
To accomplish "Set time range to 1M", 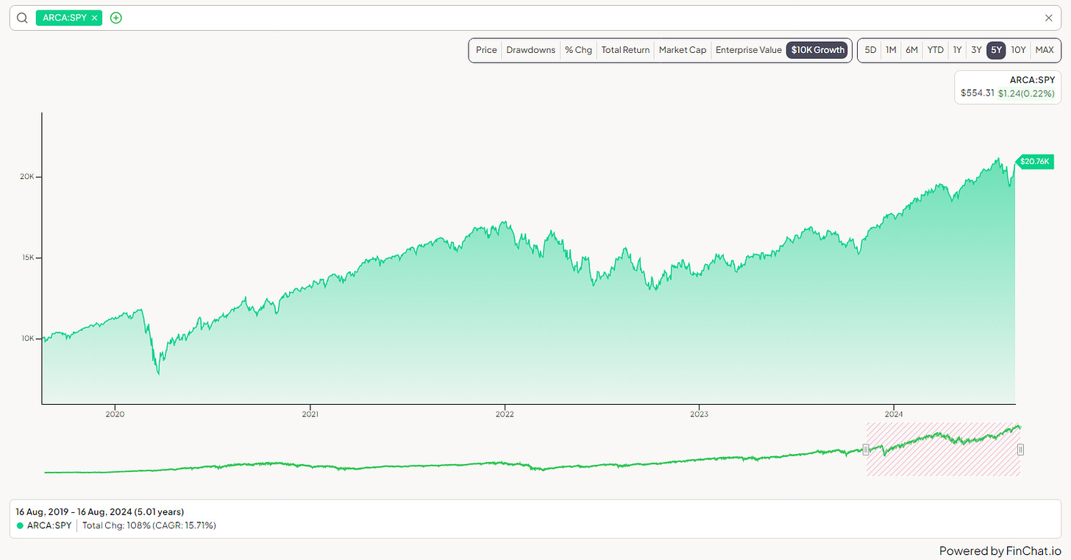I will click(x=891, y=50).
